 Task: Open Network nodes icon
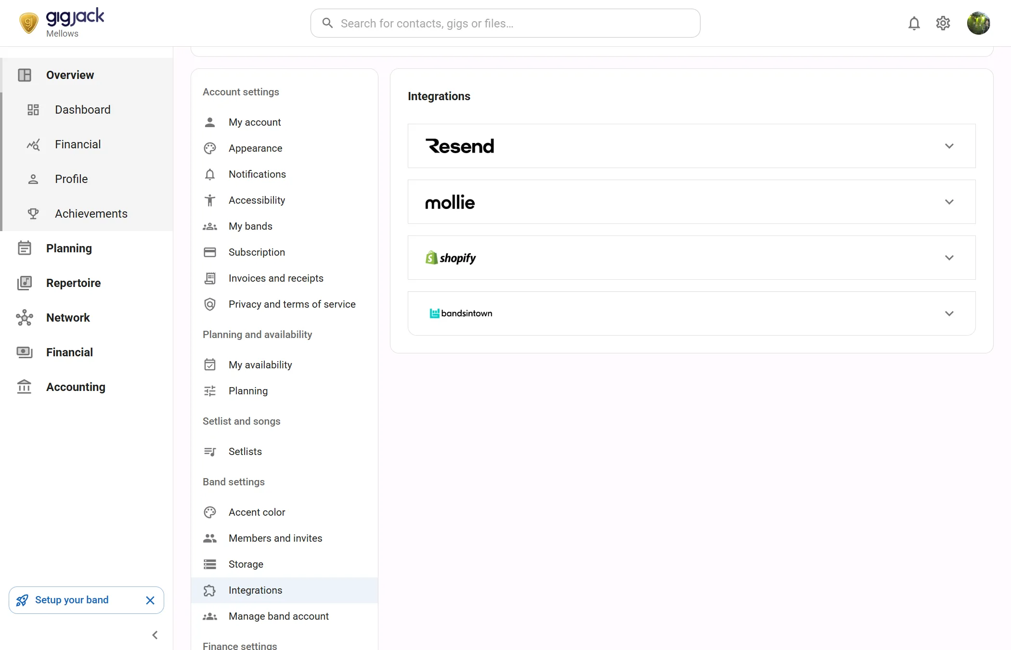25,318
